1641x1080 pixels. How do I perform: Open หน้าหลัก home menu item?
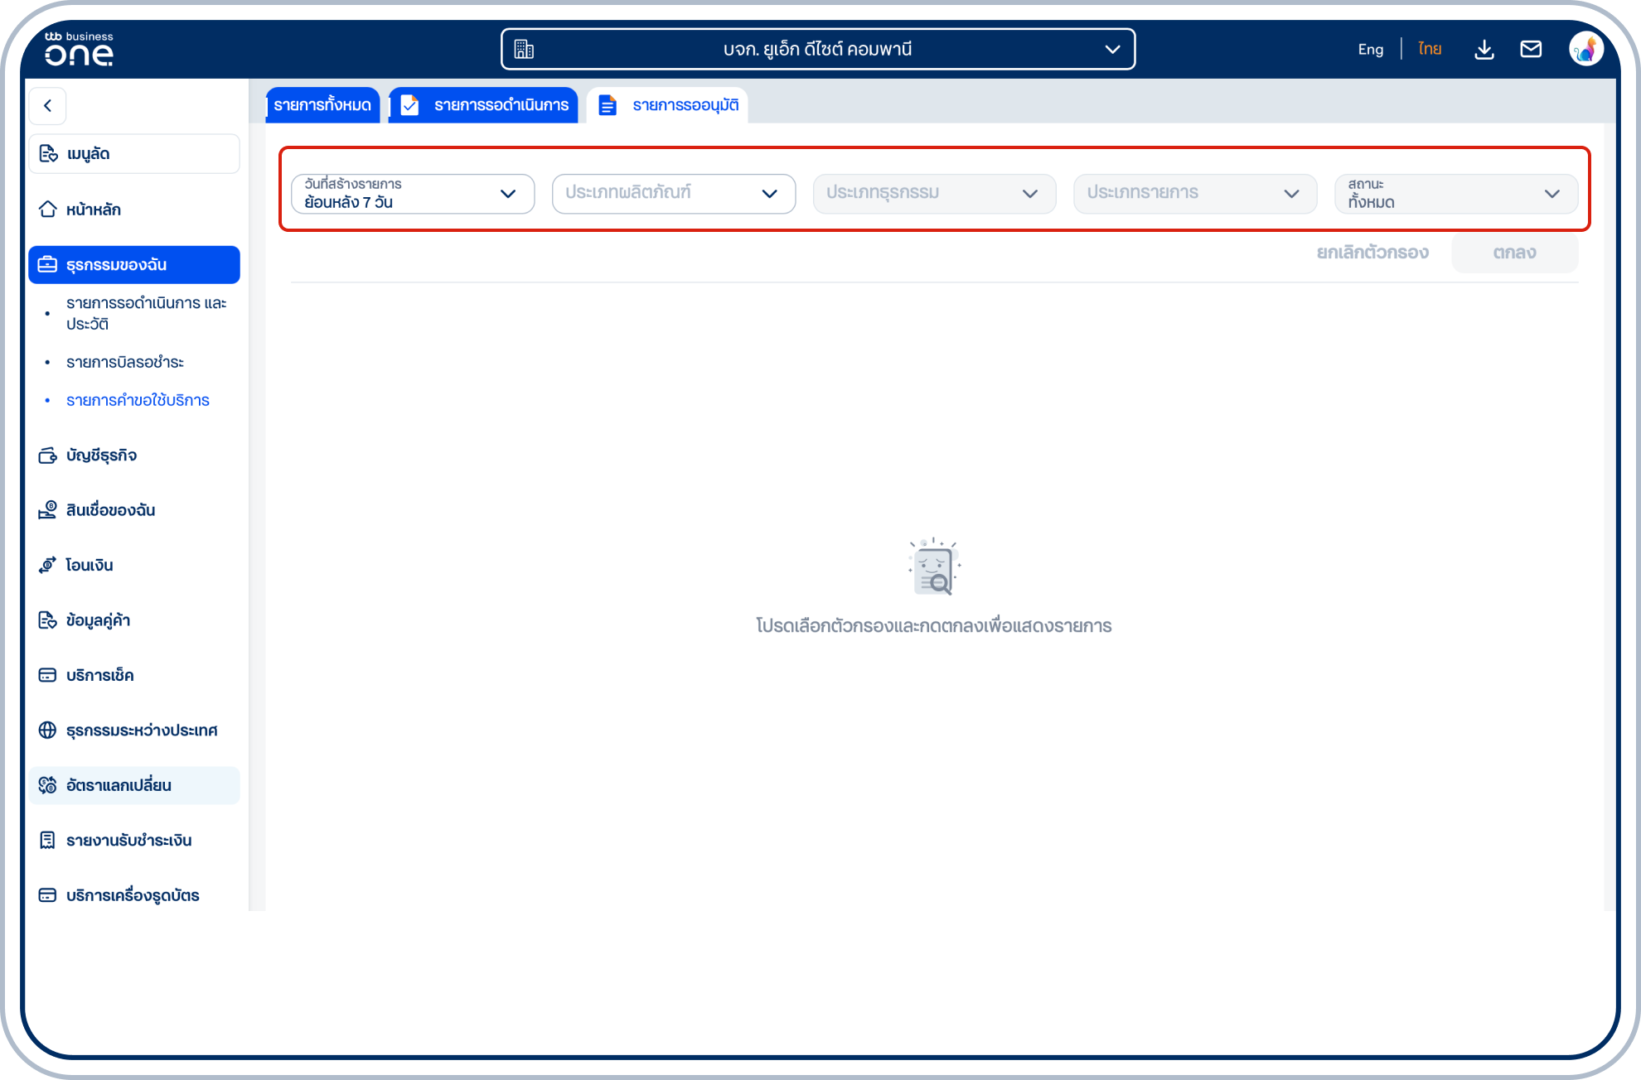(94, 210)
